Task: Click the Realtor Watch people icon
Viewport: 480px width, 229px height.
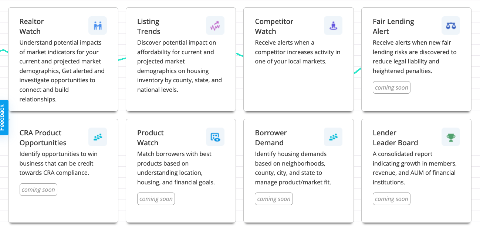Action: pos(98,25)
